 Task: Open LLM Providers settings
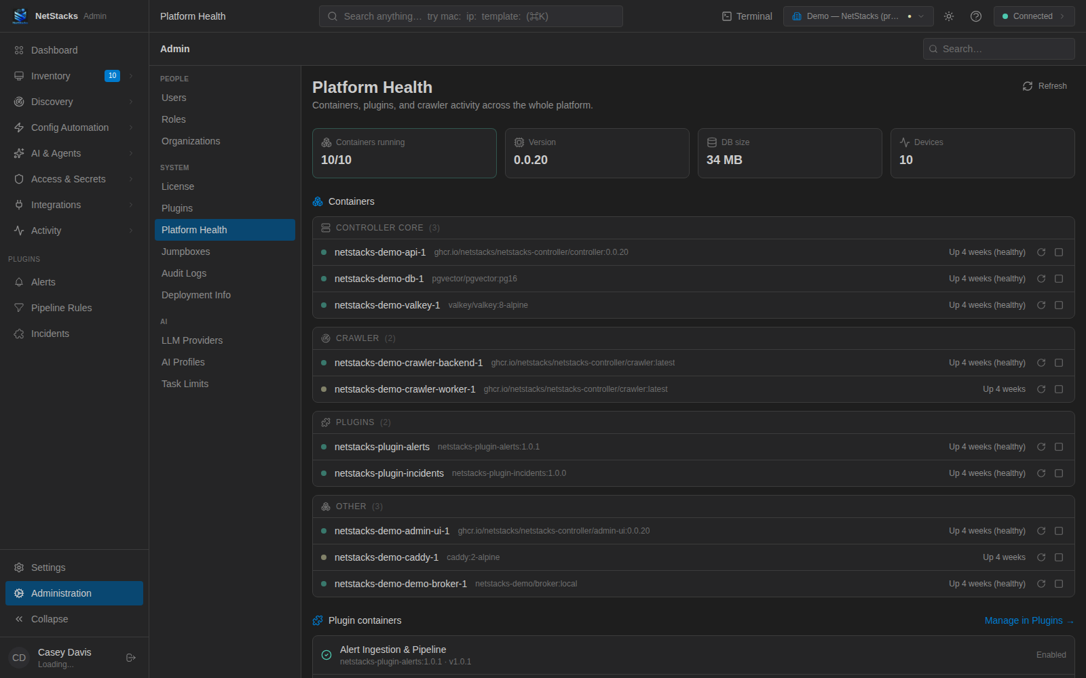[225, 340]
